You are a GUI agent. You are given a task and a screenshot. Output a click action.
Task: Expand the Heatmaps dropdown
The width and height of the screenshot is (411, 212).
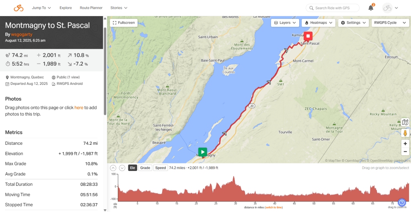[319, 23]
